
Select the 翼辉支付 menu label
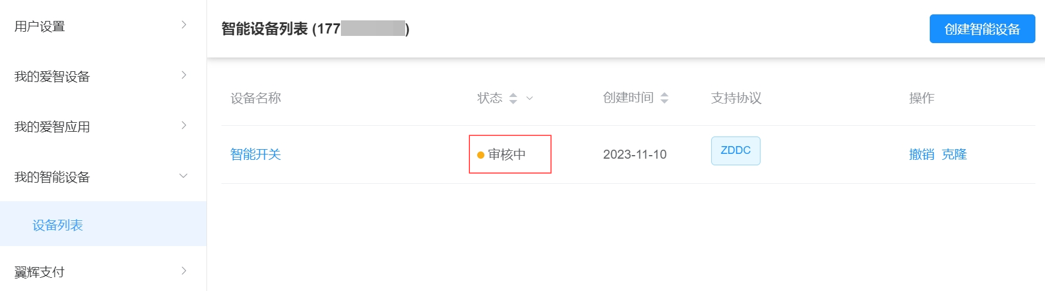tap(40, 272)
